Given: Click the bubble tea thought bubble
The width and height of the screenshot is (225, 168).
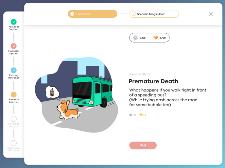Looking at the screenshot, I should coord(52,93).
